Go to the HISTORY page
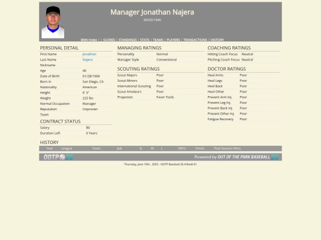 tap(217, 40)
